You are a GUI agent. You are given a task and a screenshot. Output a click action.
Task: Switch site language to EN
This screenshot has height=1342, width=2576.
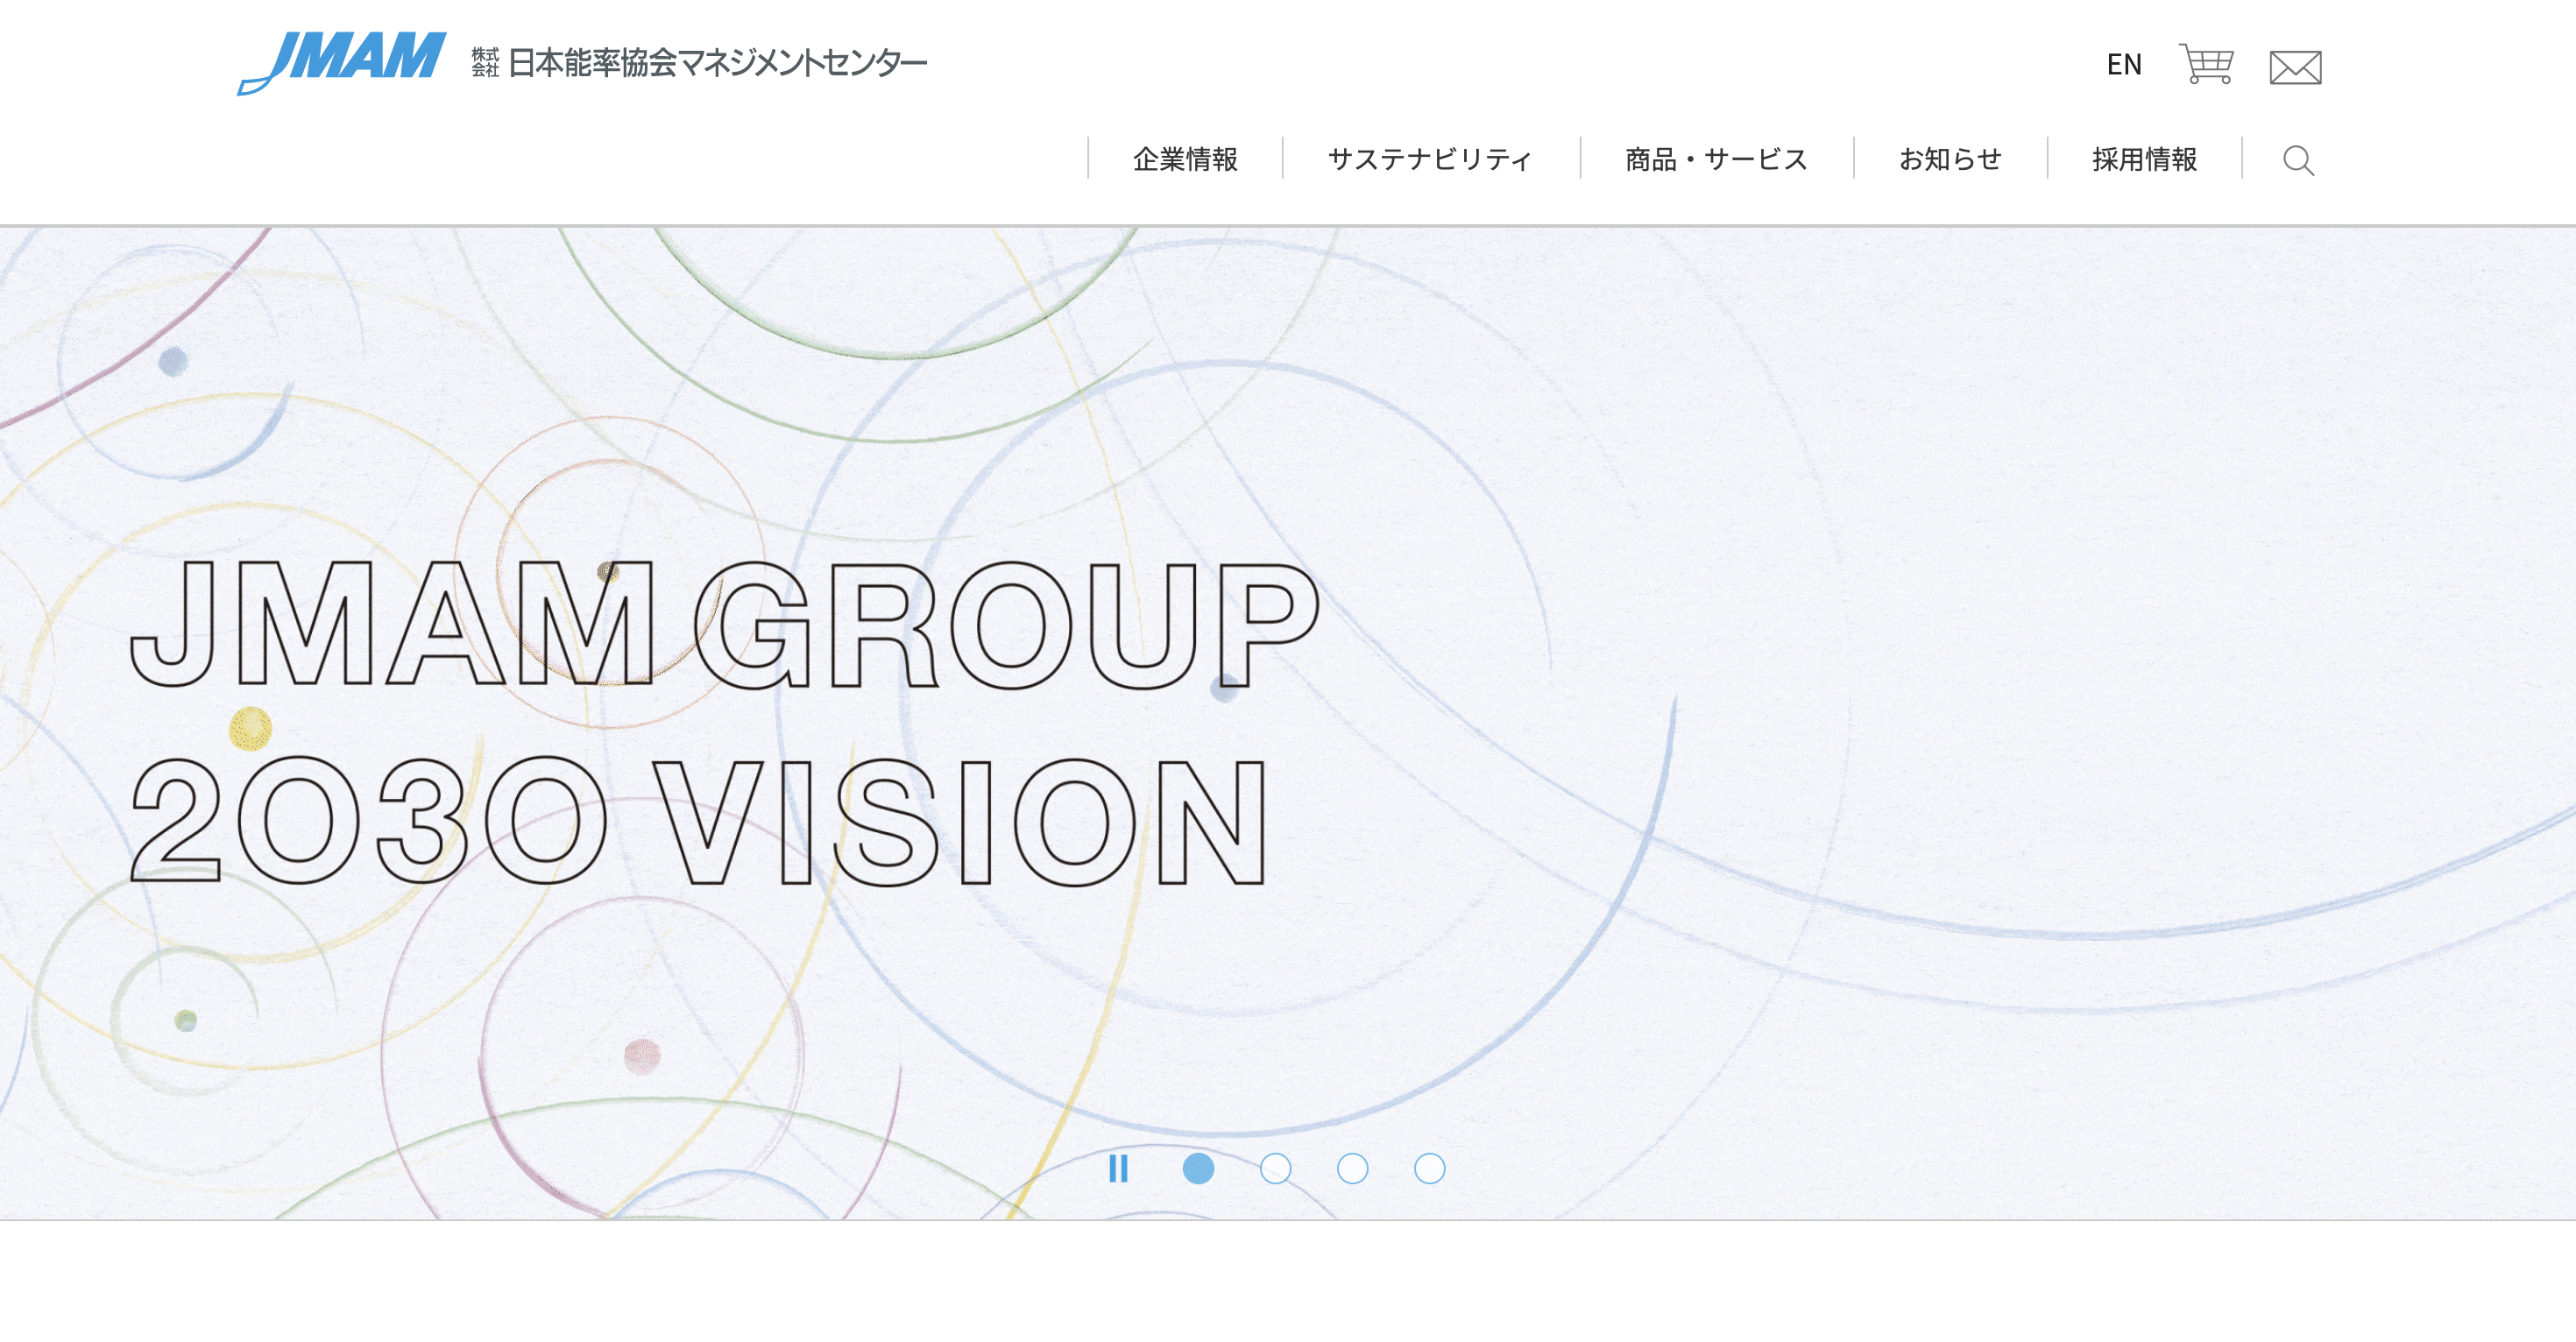tap(2124, 65)
